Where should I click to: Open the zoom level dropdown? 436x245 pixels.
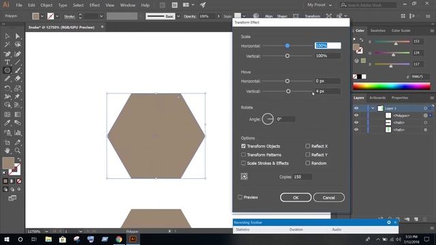tap(46, 231)
